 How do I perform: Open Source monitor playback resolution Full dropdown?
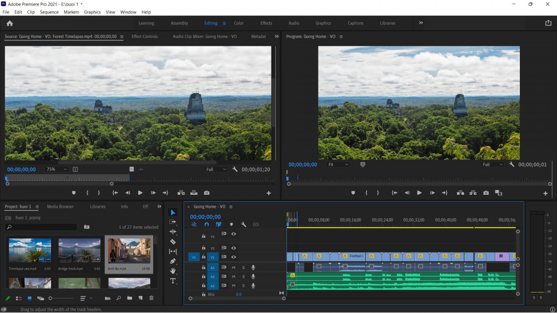(216, 170)
